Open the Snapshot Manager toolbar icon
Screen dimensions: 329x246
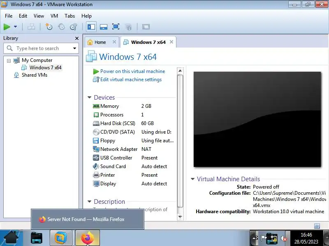tap(74, 27)
